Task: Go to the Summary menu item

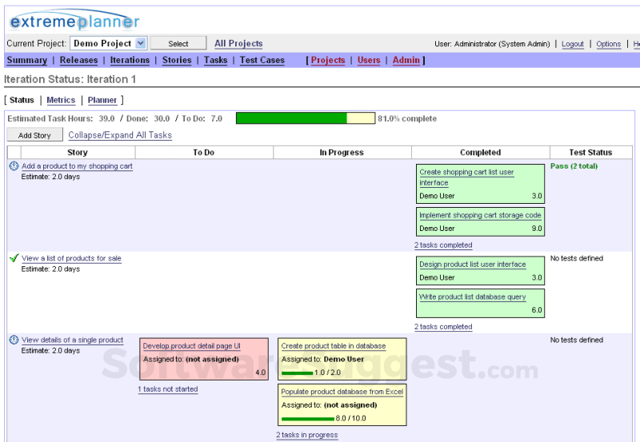Action: (x=27, y=60)
